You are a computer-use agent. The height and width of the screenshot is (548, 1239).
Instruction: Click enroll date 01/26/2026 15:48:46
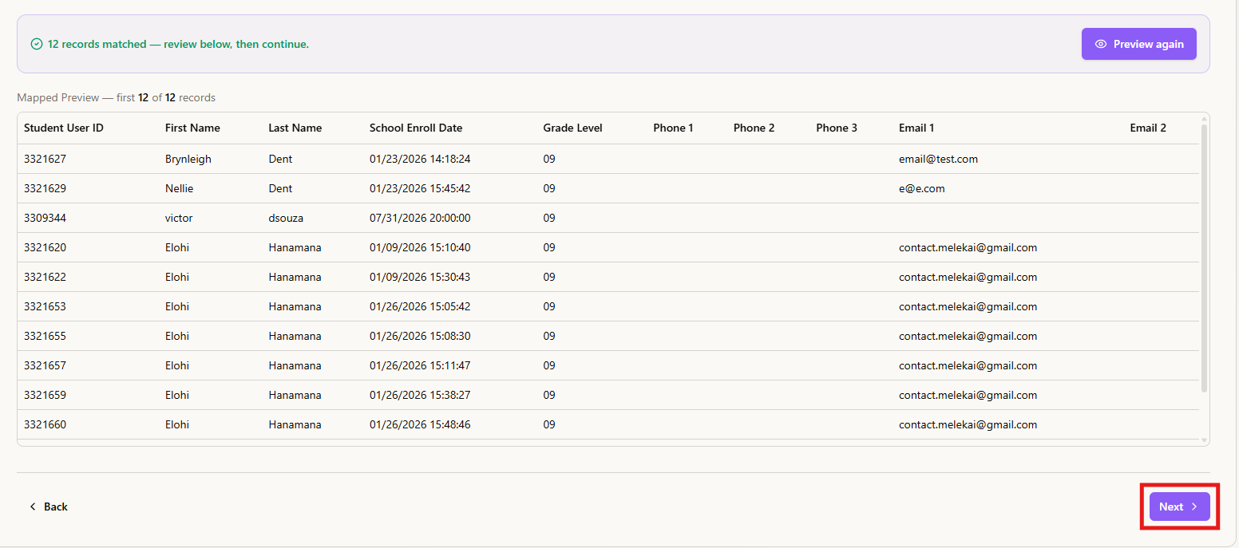point(420,424)
